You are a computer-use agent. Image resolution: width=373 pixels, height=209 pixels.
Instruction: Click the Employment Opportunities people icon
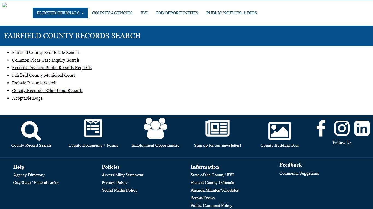(x=155, y=128)
